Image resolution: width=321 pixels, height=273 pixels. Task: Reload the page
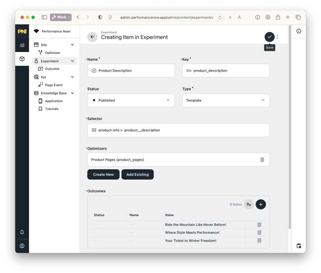[220, 17]
